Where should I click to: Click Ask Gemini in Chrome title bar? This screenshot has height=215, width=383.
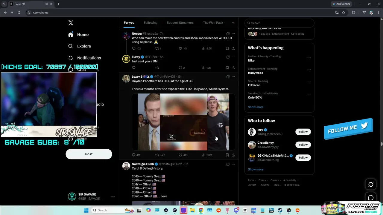pyautogui.click(x=341, y=4)
